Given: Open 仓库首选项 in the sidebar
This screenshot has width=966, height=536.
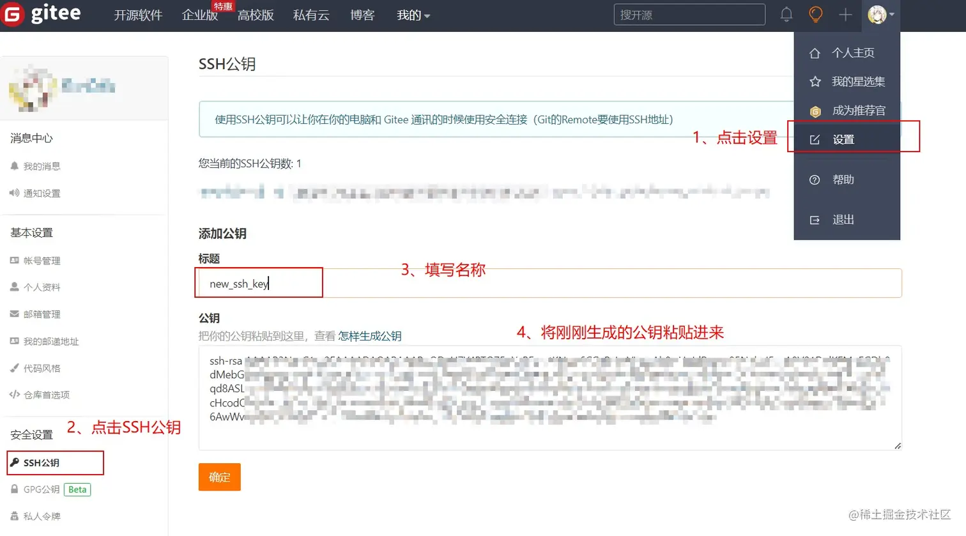Looking at the screenshot, I should pyautogui.click(x=46, y=395).
